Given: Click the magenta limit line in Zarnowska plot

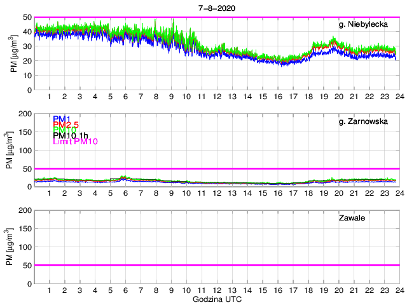Looking at the screenshot, I should 217,168.
